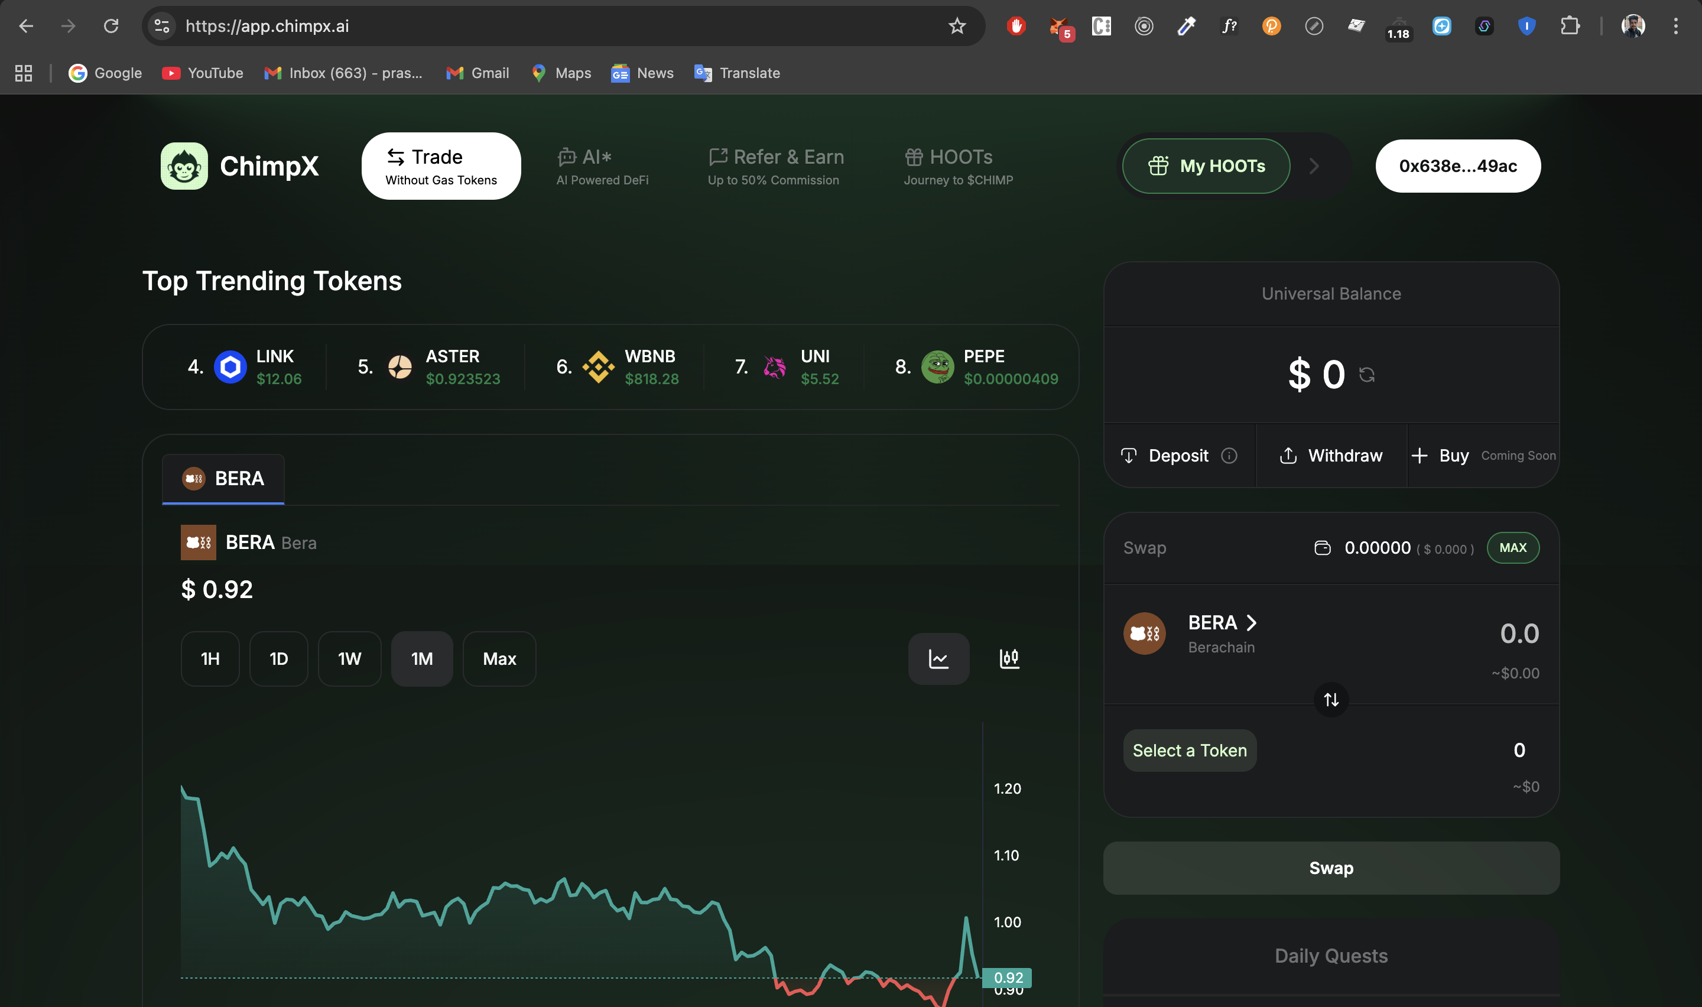Click the info icon next to Deposit
The image size is (1702, 1007).
click(x=1229, y=455)
